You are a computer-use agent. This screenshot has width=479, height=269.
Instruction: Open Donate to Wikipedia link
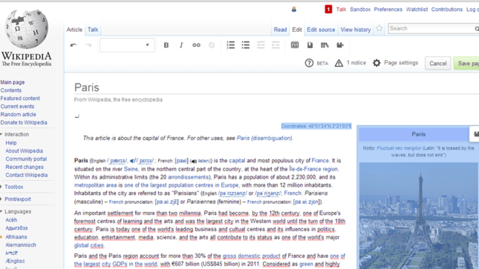pos(24,122)
